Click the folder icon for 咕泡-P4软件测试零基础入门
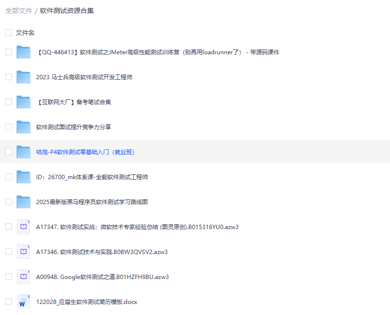 23,152
